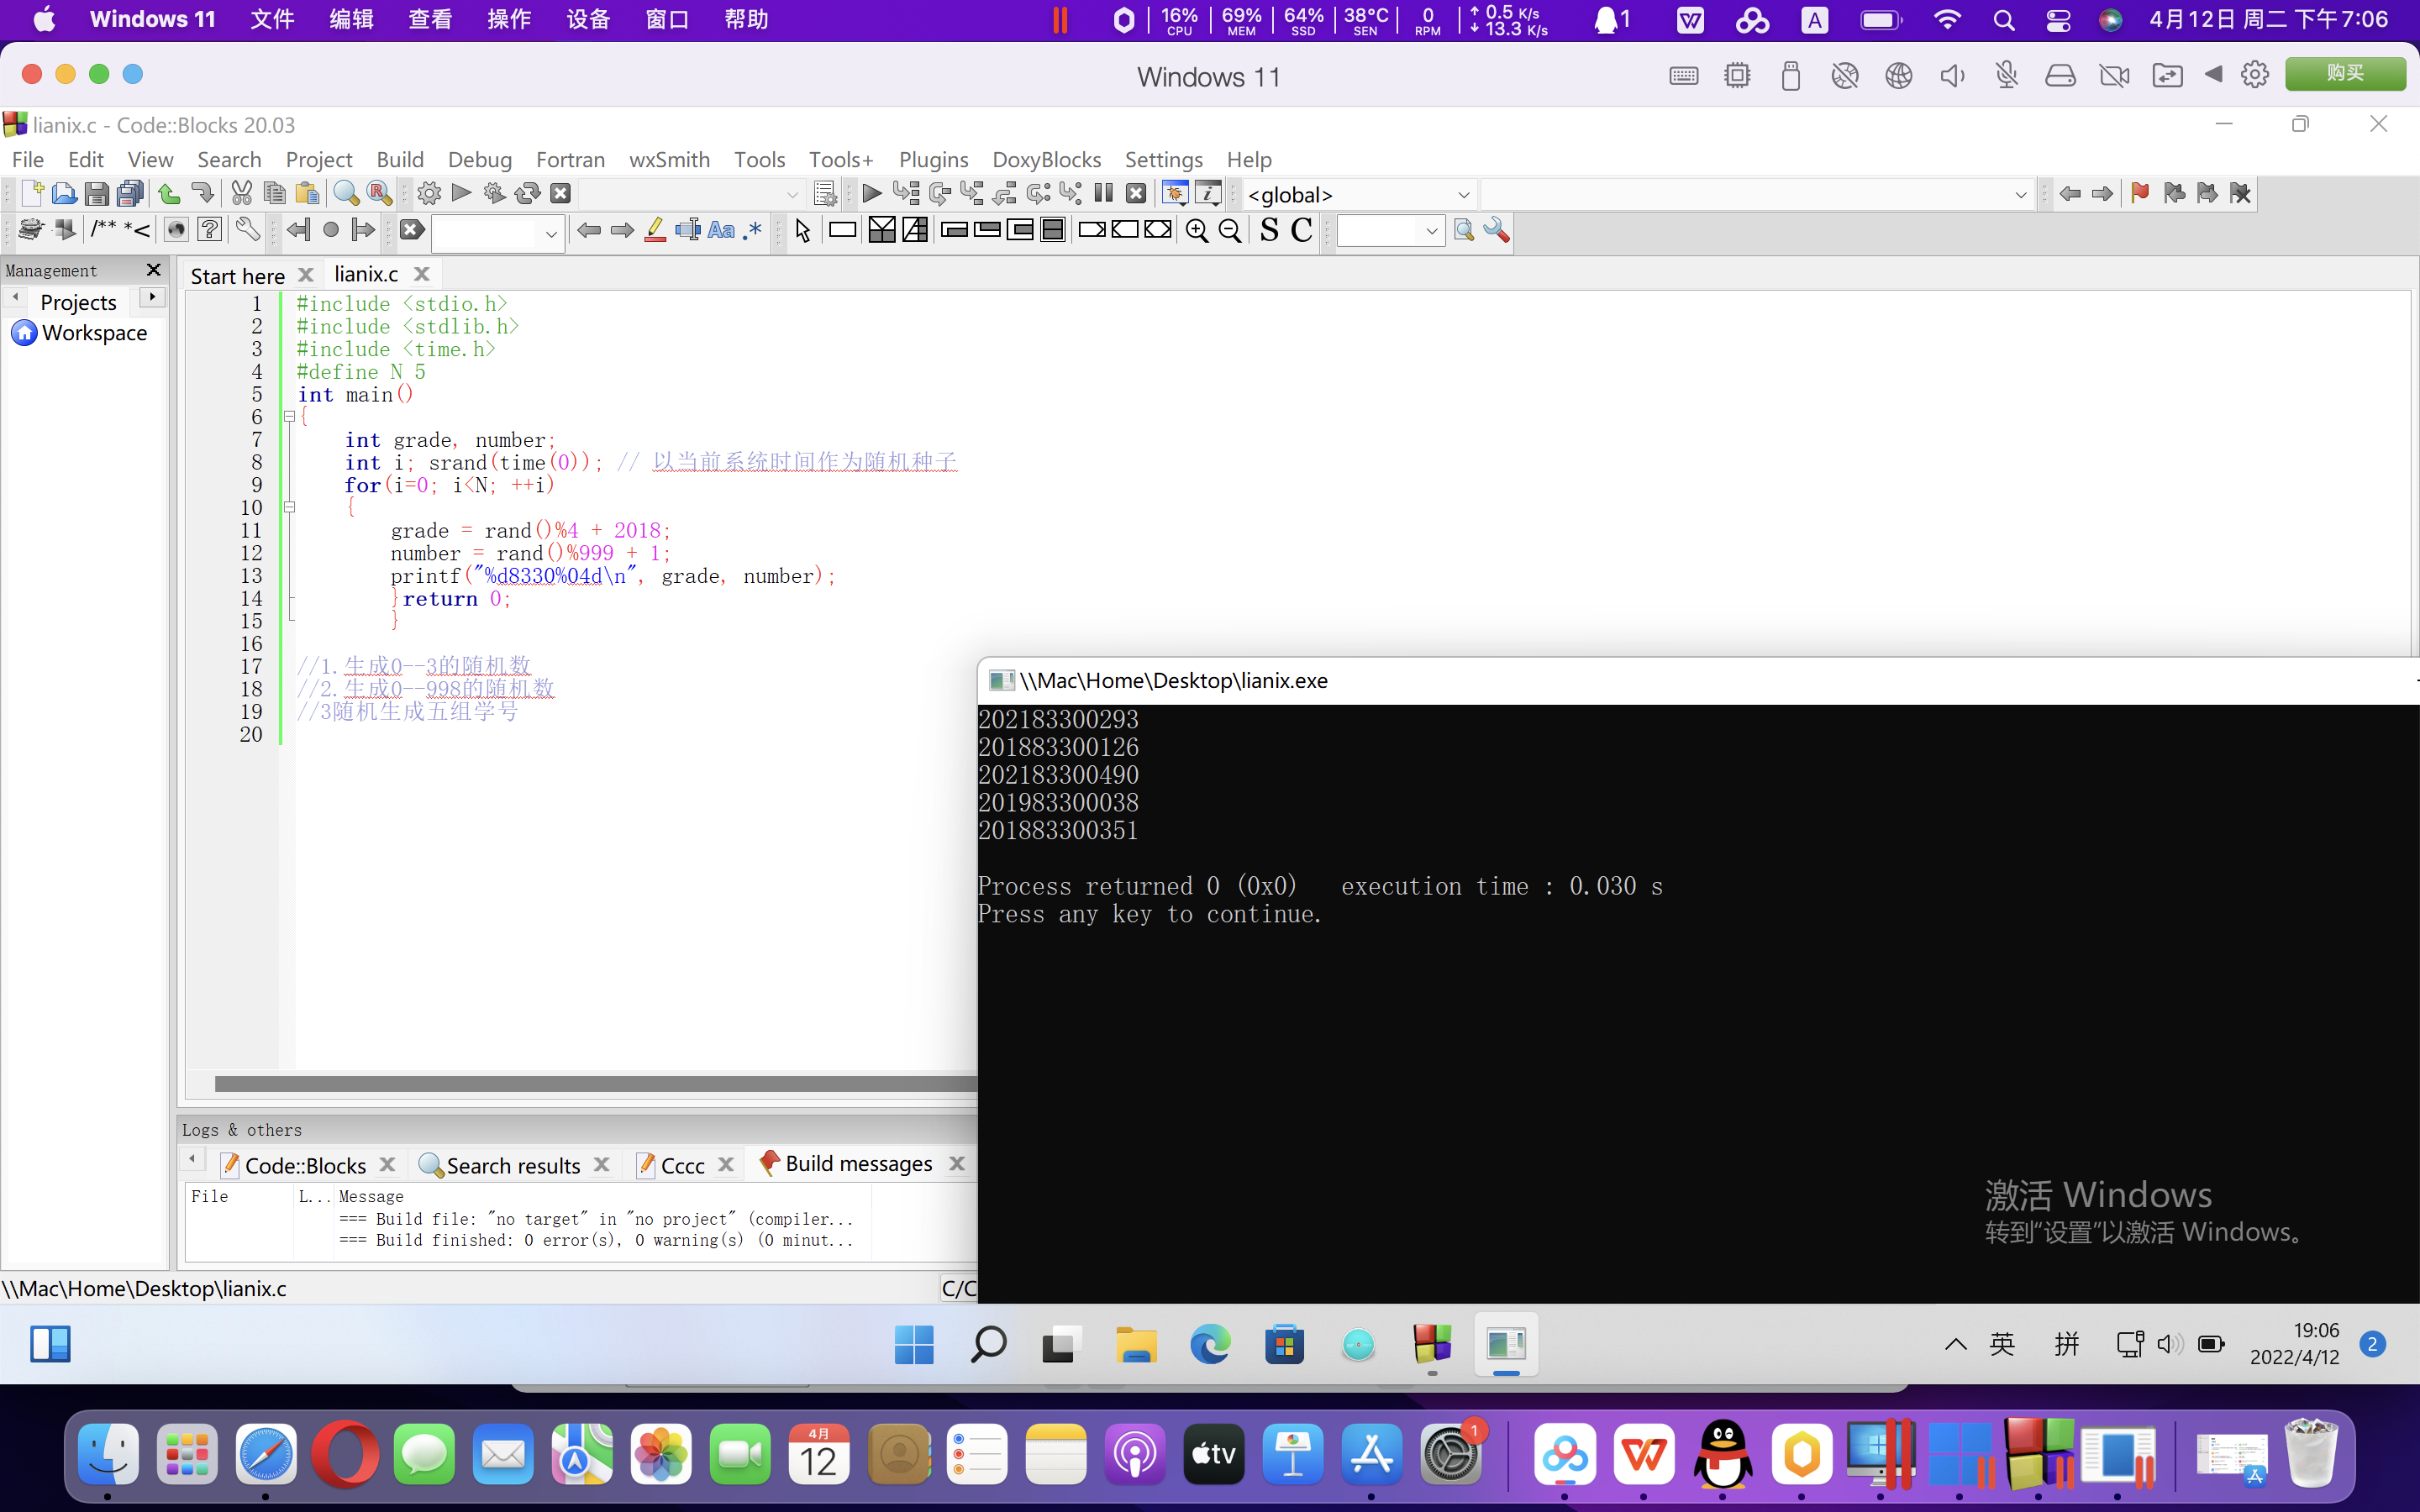The height and width of the screenshot is (1512, 2420).
Task: Click the Cut scissors icon
Action: coord(241,194)
